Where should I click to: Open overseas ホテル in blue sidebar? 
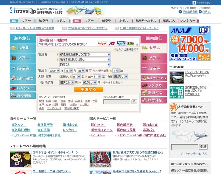[x=23, y=48]
